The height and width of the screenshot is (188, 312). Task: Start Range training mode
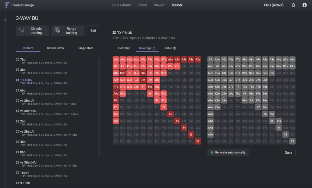[x=68, y=31]
